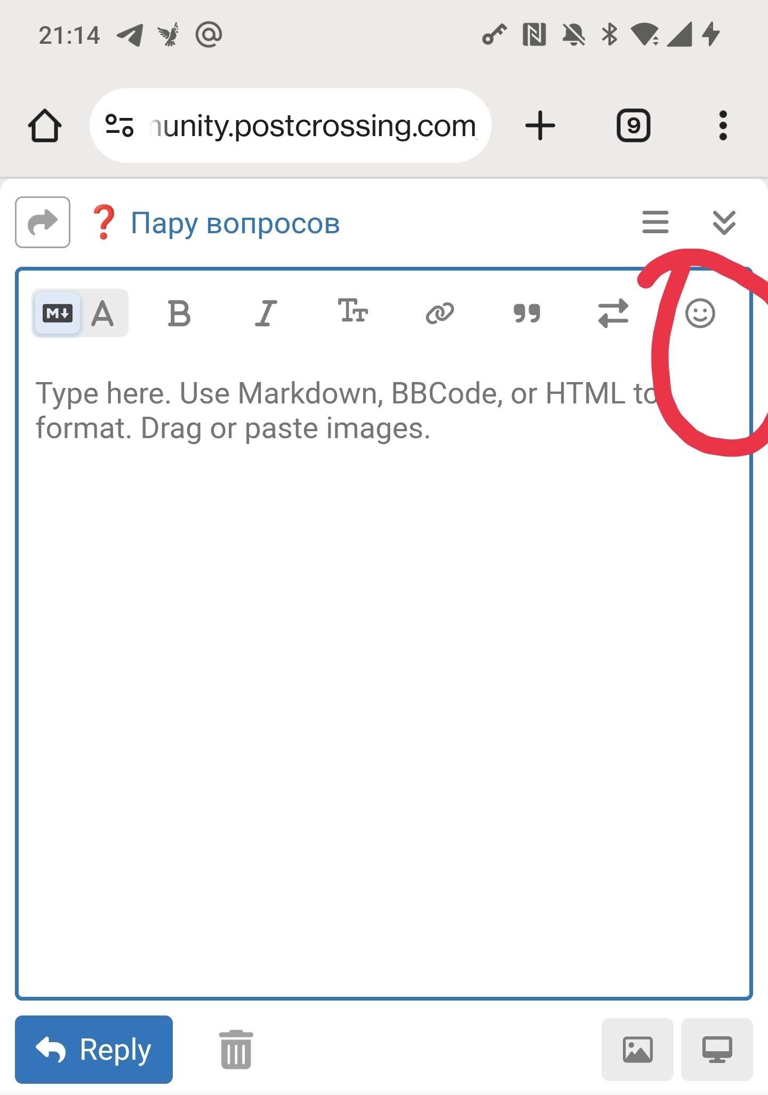The height and width of the screenshot is (1095, 768).
Task: Insert a hyperlink using the link icon
Action: coord(439,313)
